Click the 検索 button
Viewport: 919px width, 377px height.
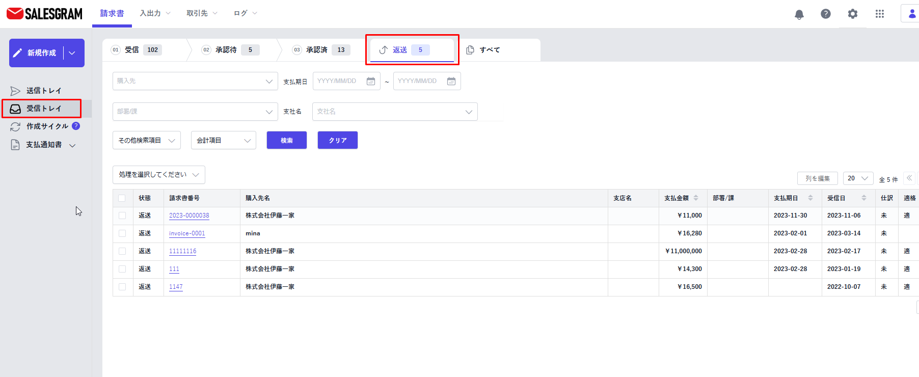[286, 140]
